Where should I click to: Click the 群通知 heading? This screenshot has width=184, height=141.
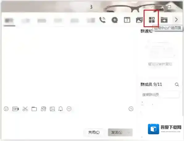[x=146, y=31]
